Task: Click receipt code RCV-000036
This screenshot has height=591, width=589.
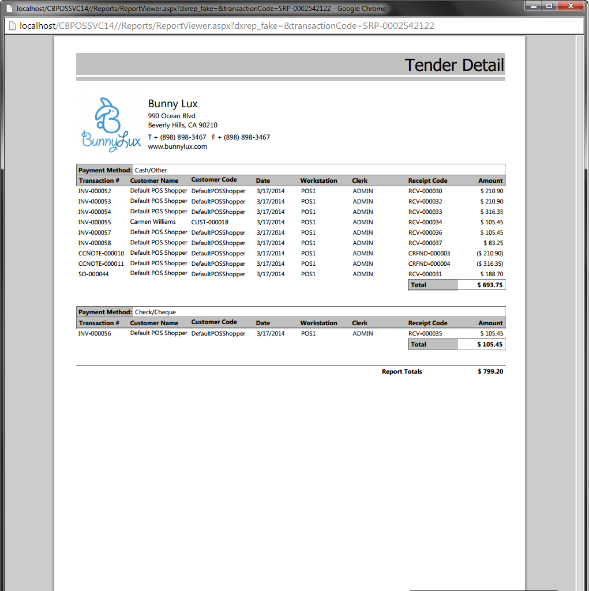Action: (x=425, y=232)
